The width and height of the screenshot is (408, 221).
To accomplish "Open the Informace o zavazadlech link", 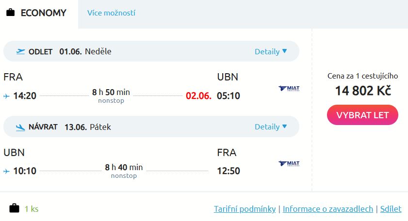I will tap(328, 209).
